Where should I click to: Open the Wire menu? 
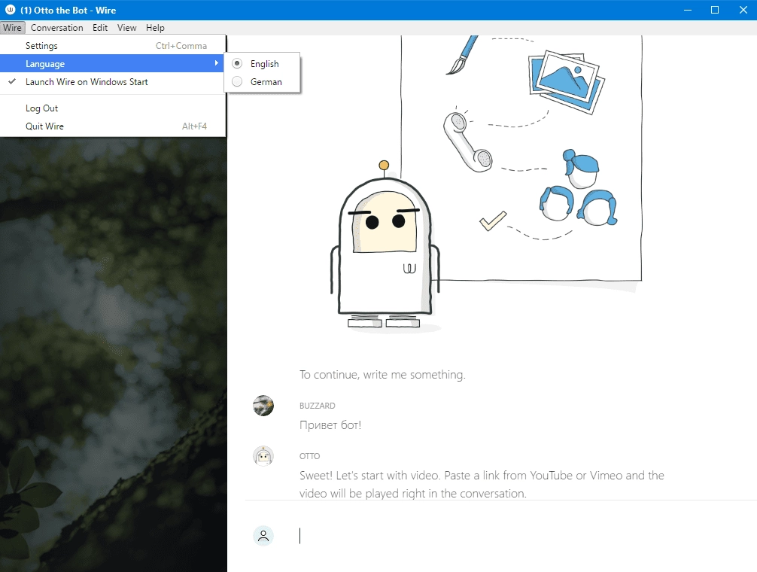pyautogui.click(x=12, y=28)
